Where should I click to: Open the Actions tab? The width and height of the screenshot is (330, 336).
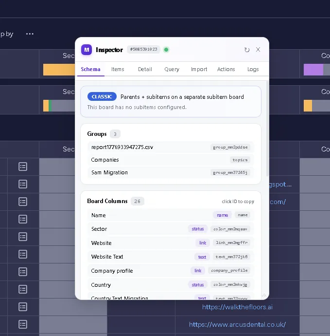tap(226, 69)
